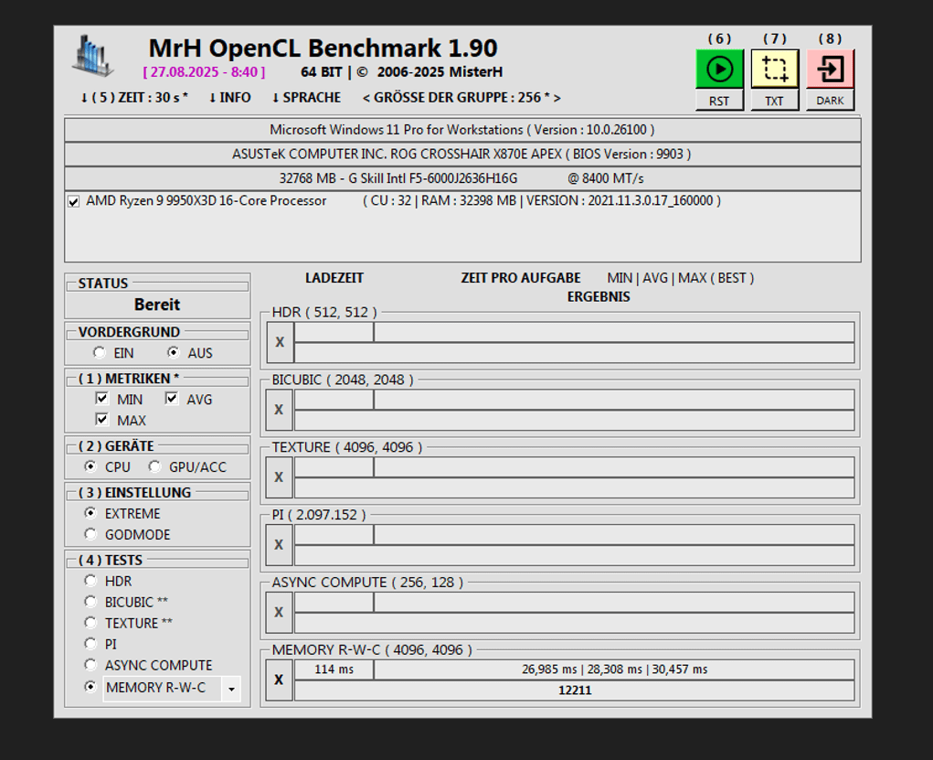Click the X button in TEXTURE row

[x=279, y=477]
